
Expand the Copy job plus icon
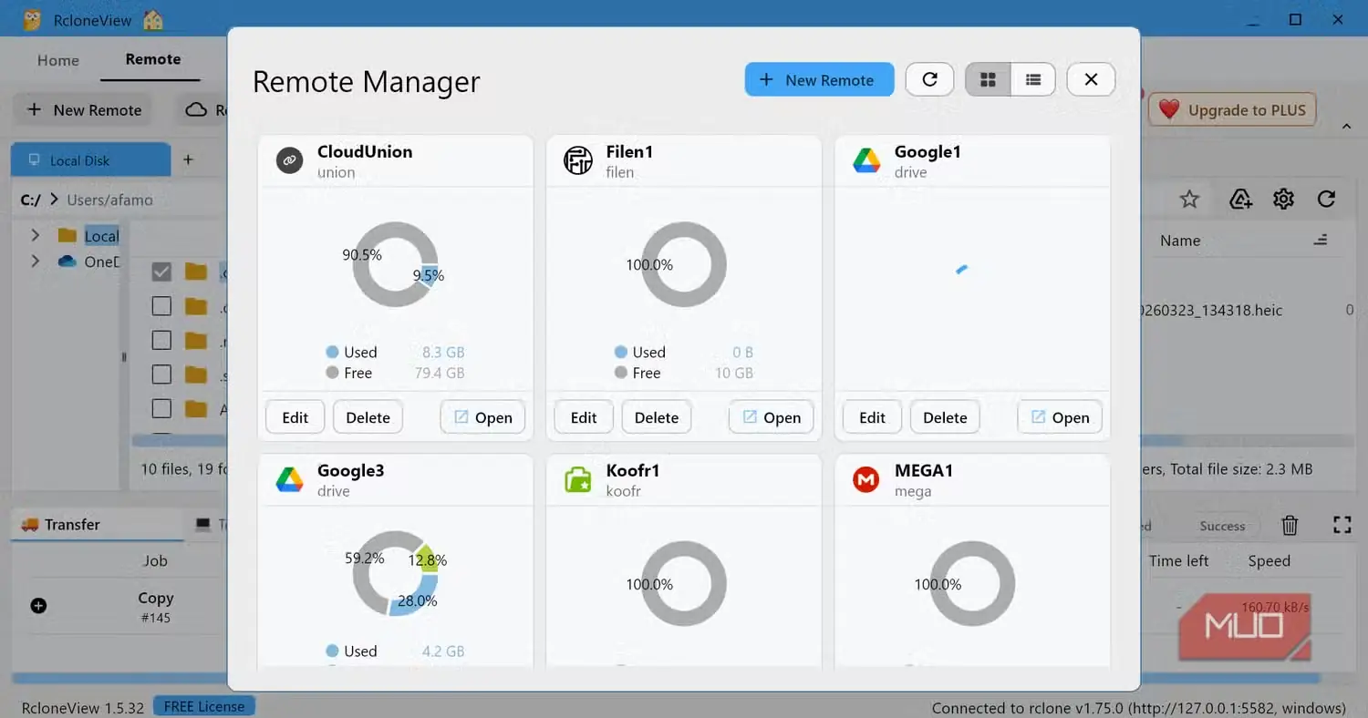[x=38, y=605]
